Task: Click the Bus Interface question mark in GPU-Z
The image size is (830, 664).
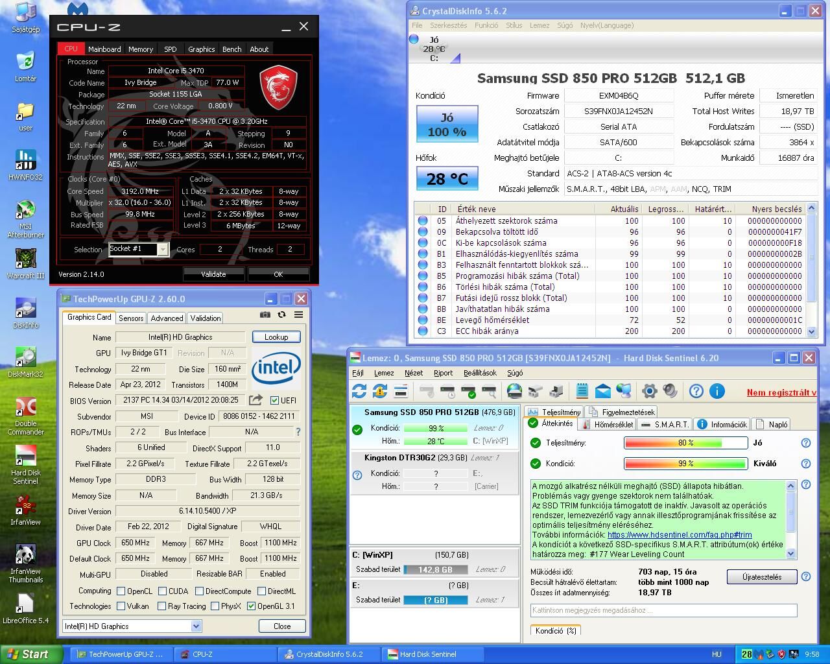Action: coord(298,432)
